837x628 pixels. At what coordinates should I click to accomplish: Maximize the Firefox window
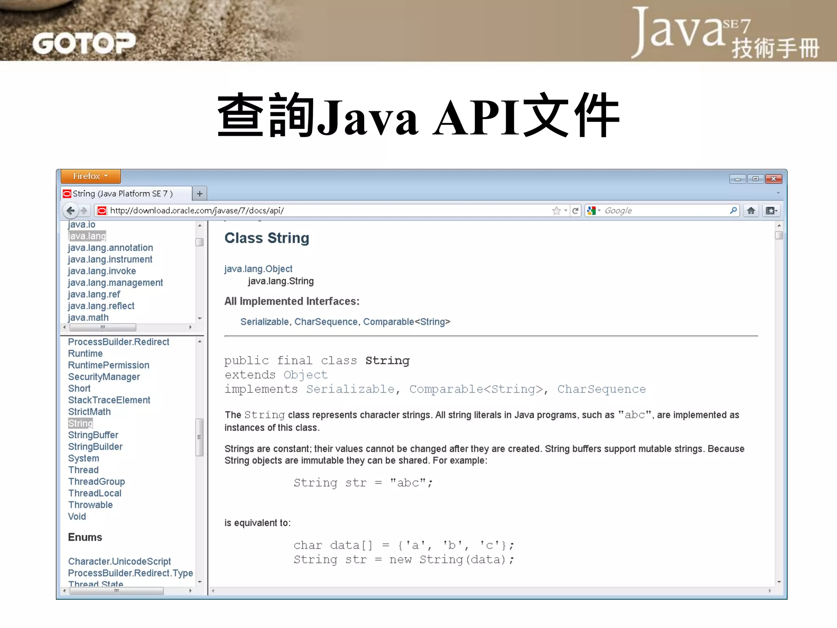point(755,179)
